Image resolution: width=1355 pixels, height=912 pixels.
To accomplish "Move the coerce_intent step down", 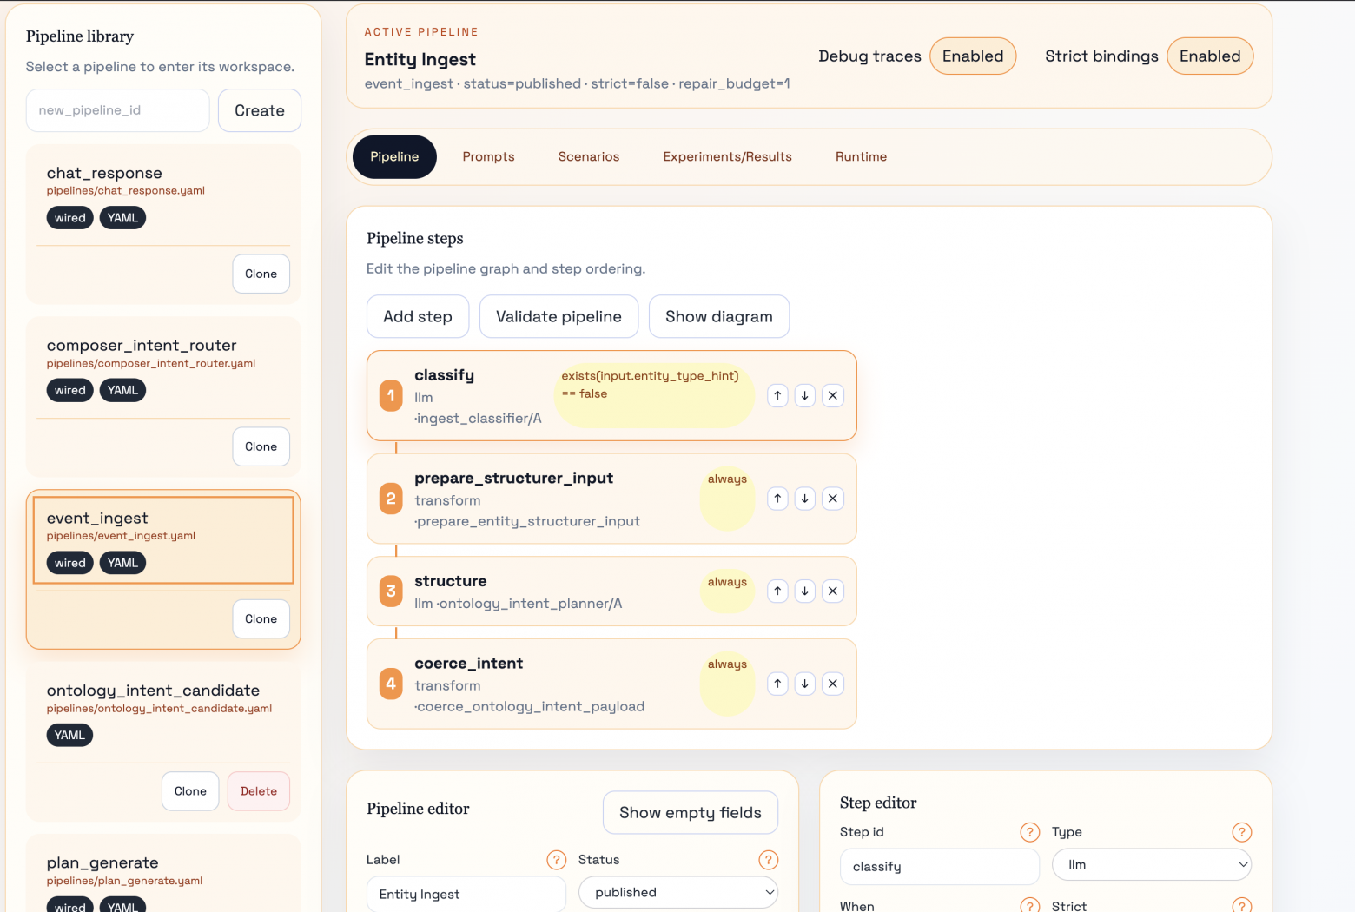I will (805, 684).
